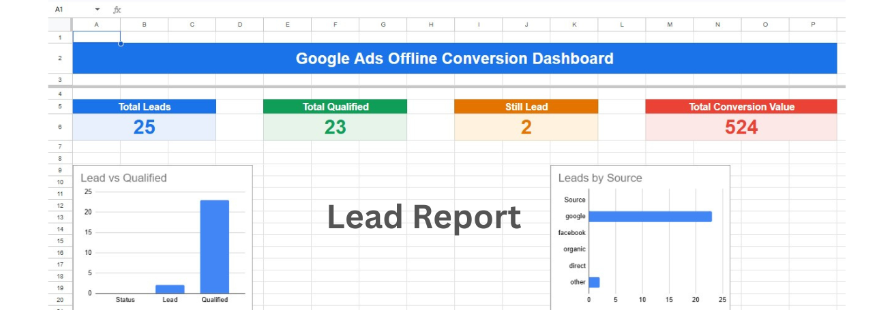Screen dimensions: 894x310
Task: Select column I header
Action: (x=478, y=25)
